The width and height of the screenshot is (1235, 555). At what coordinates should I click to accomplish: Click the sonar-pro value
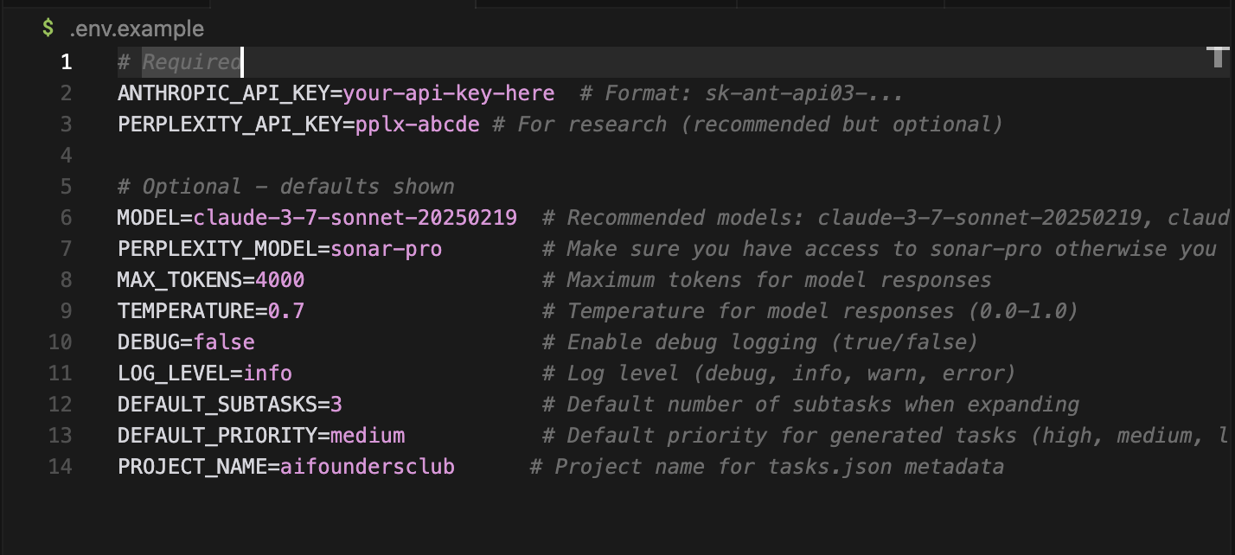coord(386,249)
